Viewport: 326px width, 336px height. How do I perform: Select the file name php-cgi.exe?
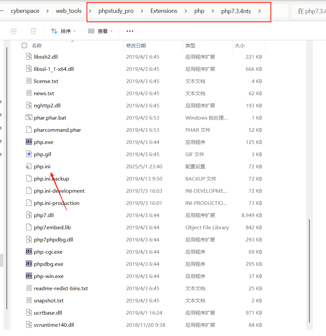pos(48,252)
